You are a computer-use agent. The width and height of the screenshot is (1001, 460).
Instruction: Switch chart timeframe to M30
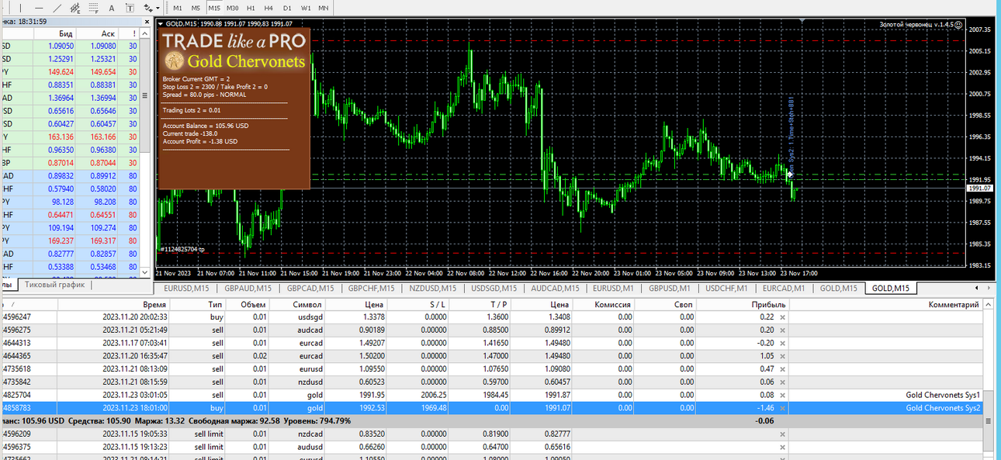(232, 9)
